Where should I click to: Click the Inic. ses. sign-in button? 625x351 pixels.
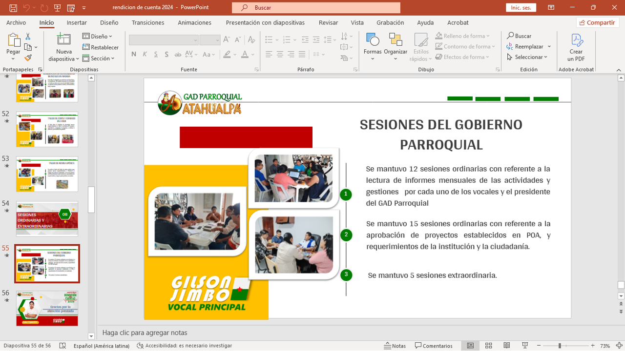(x=521, y=7)
